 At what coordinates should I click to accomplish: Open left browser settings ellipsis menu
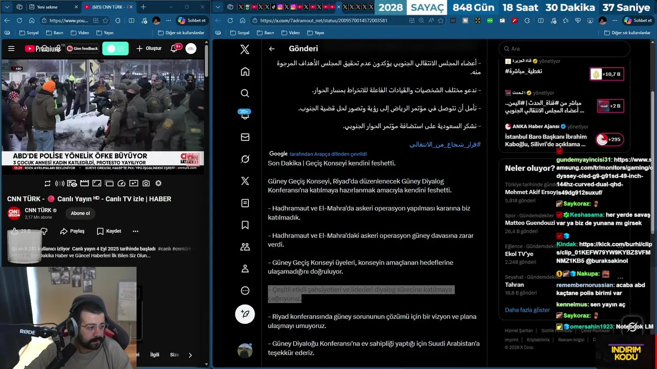169,20
